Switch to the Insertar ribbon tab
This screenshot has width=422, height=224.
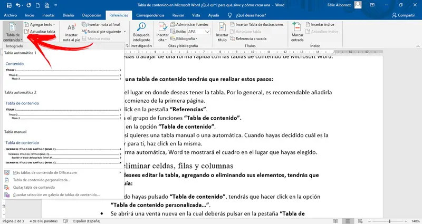tap(49, 15)
